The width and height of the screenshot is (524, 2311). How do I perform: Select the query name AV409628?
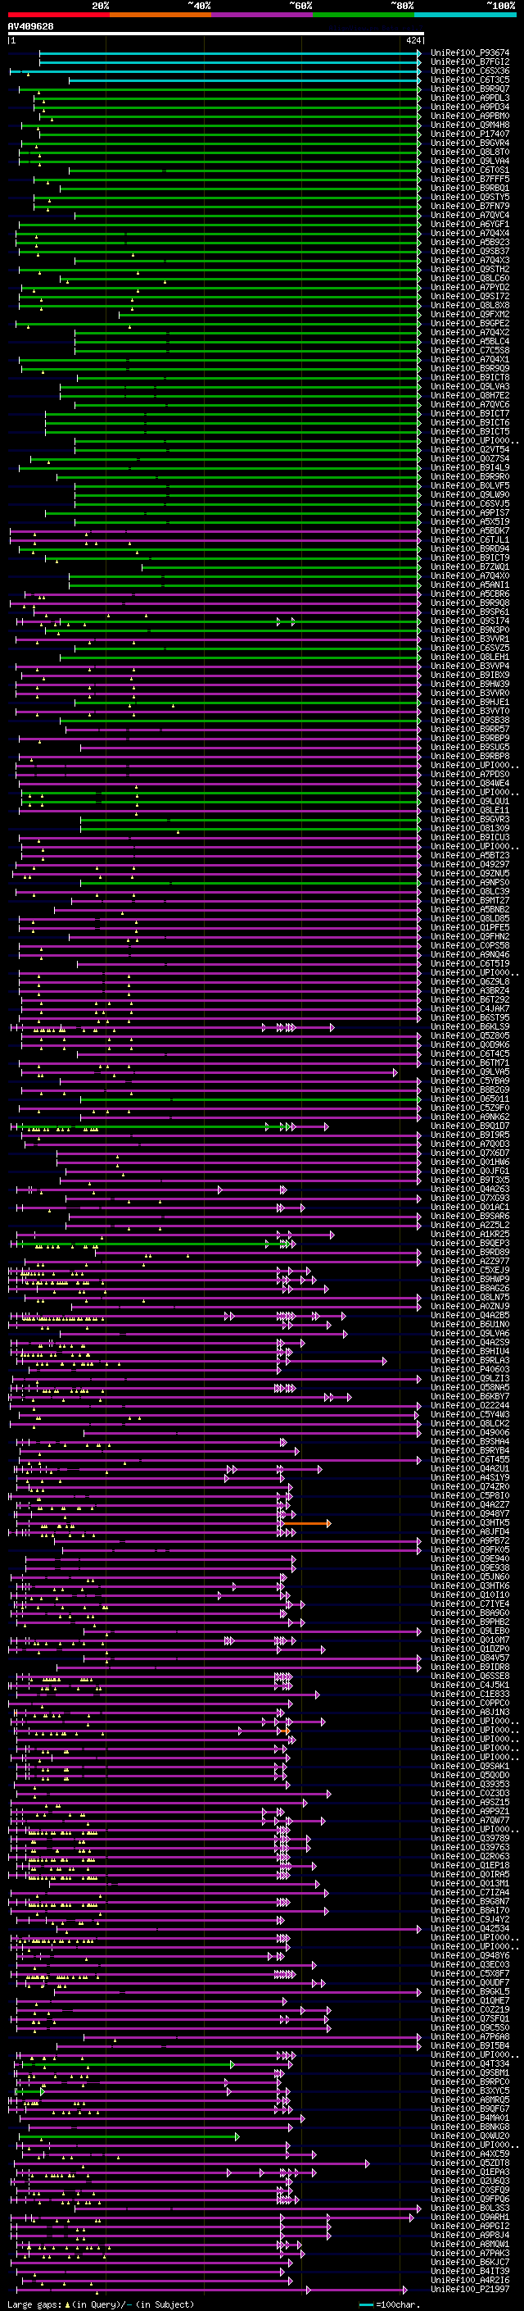(x=30, y=27)
